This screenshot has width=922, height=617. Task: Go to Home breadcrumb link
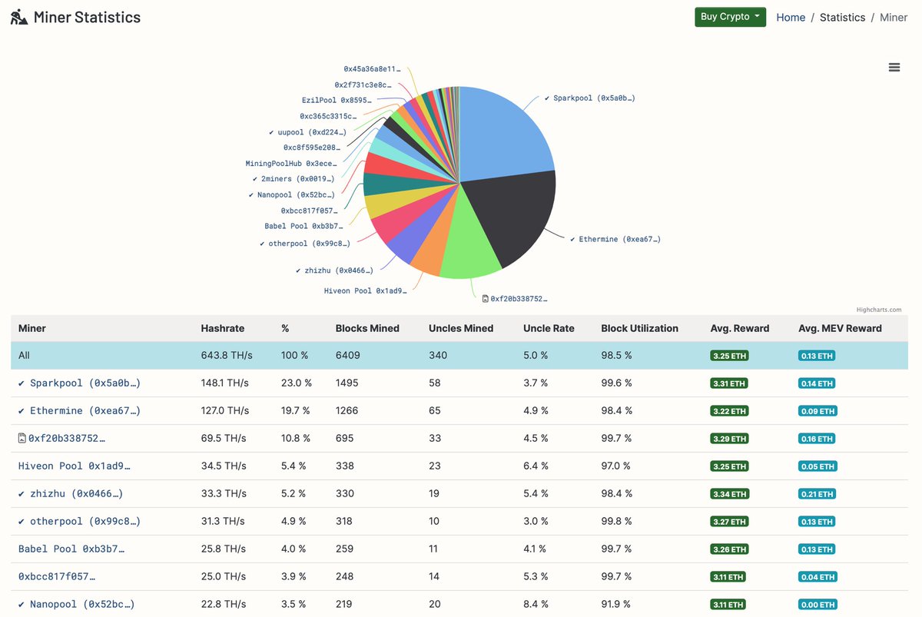(791, 17)
